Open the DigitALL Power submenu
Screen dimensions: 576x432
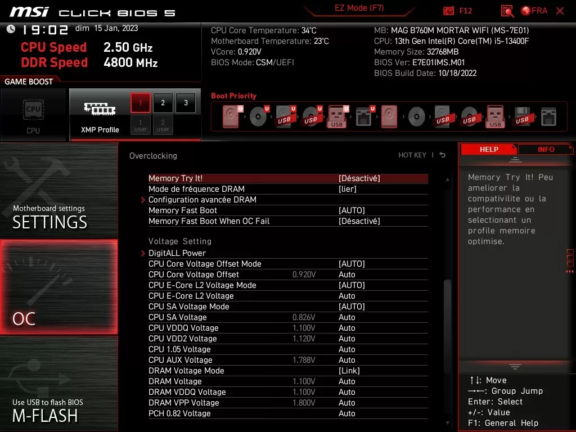(x=177, y=253)
